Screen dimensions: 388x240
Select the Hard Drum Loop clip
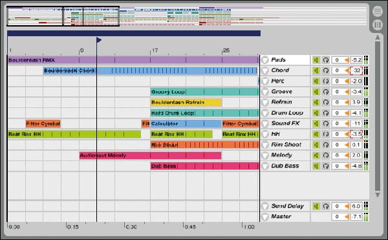tap(204, 113)
